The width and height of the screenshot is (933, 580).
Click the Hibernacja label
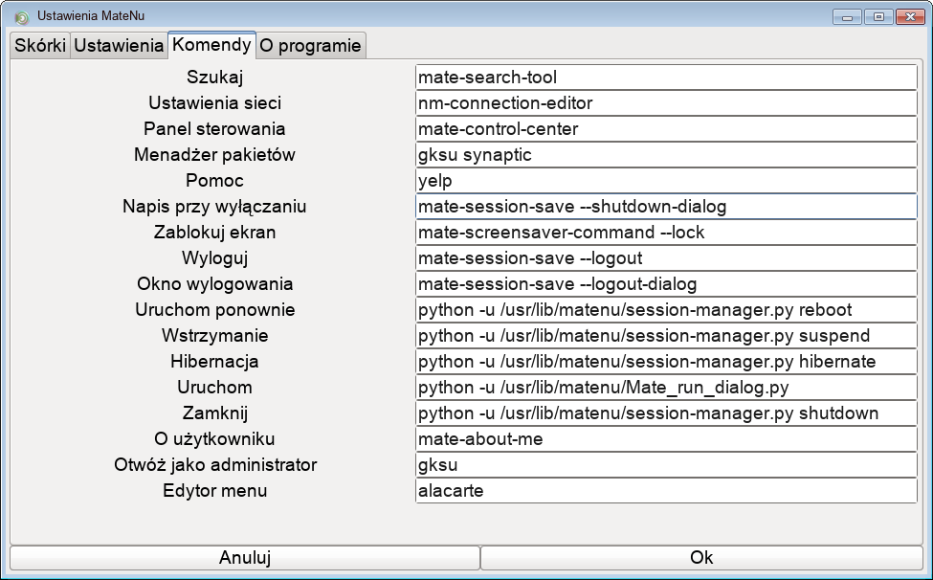tap(214, 362)
